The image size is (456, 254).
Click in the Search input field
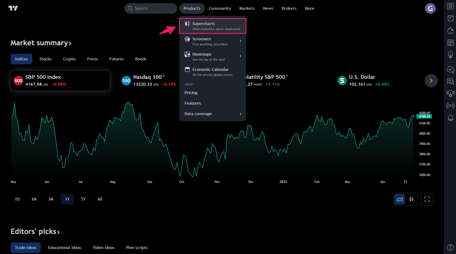(x=151, y=8)
